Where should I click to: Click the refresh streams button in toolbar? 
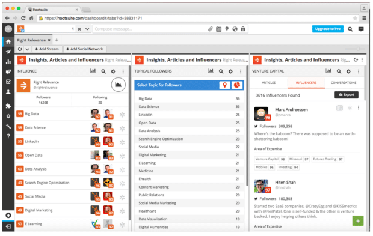[x=20, y=49]
